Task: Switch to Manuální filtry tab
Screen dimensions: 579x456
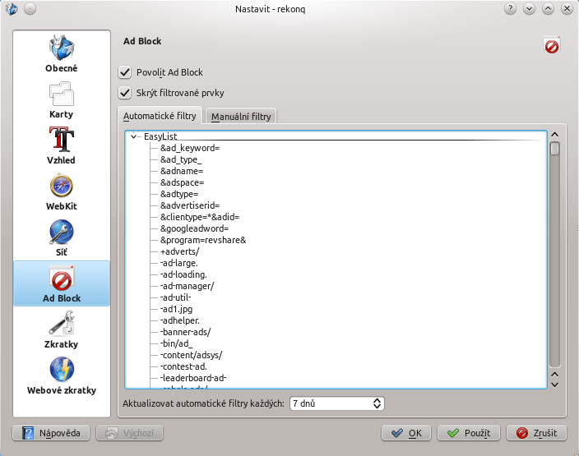Action: 241,117
